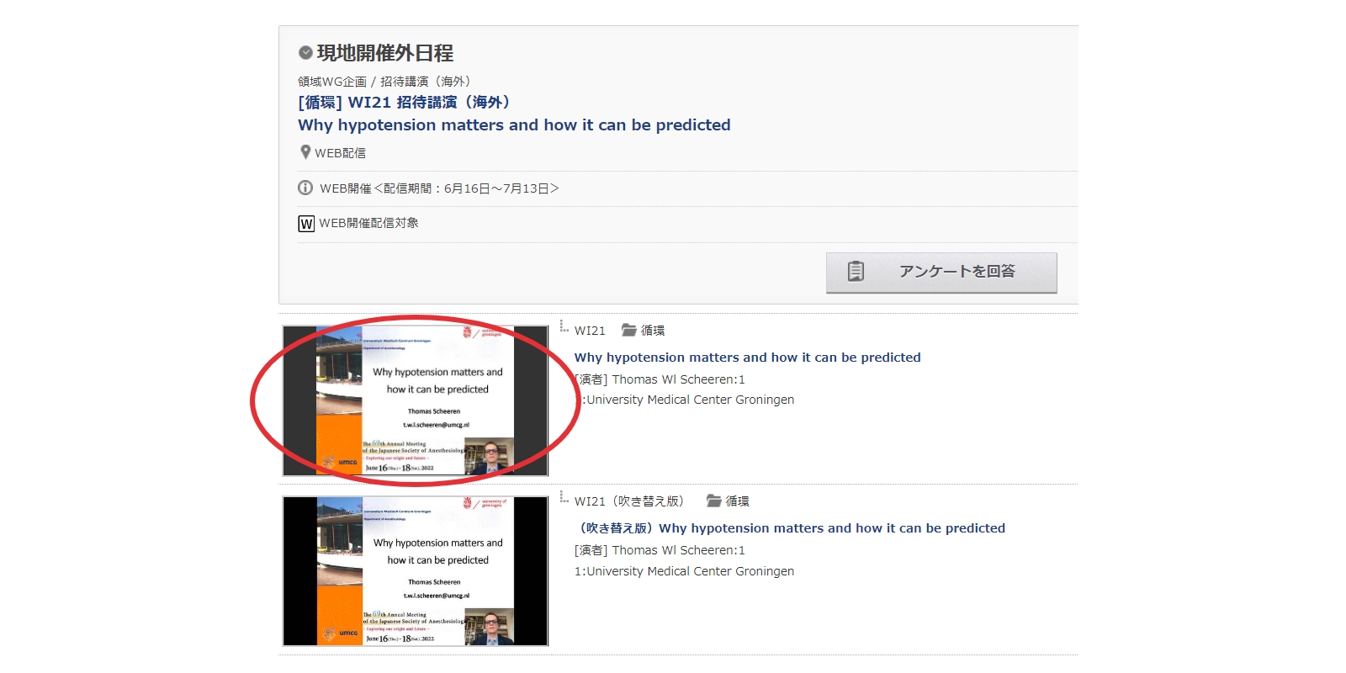This screenshot has width=1346, height=673.
Task: Open the [循環] WI21 招待講演（海外） session link
Action: point(404,103)
